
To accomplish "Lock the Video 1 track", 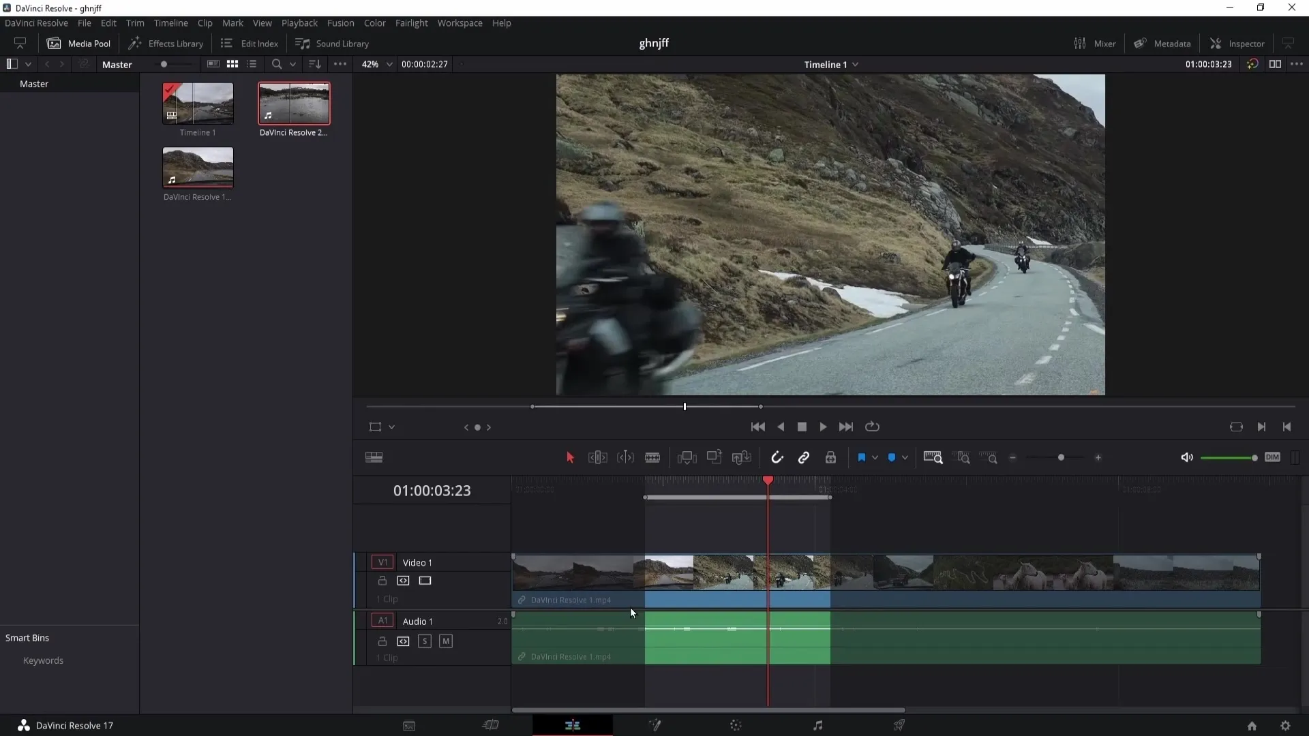I will coord(382,581).
